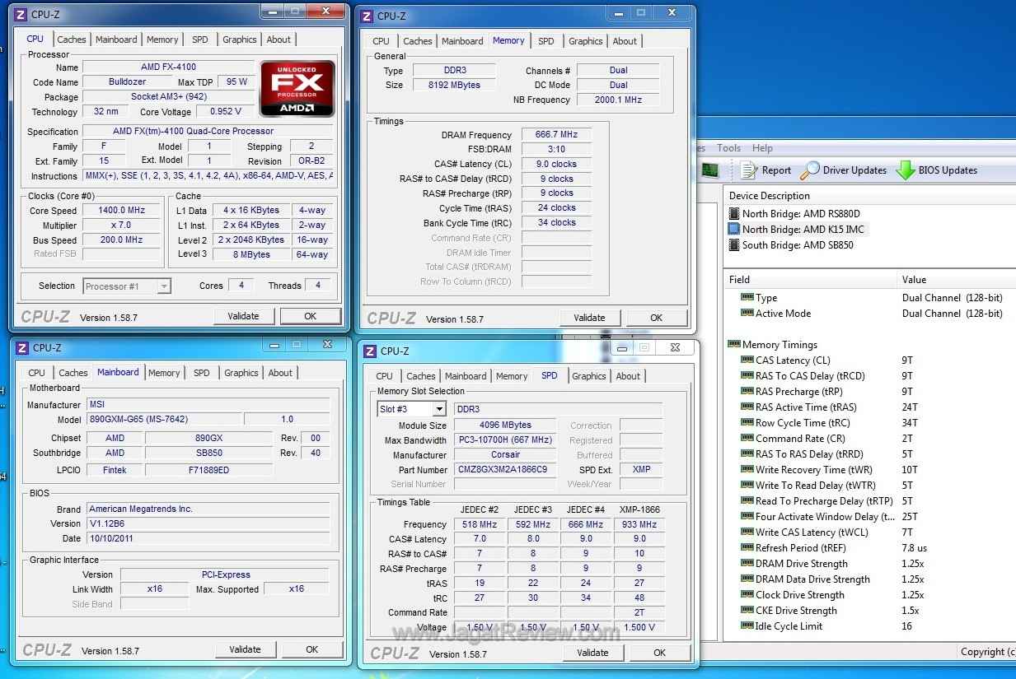Image resolution: width=1016 pixels, height=679 pixels.
Task: Click the 890GXM-G65 (MS-7642) model field
Action: pos(164,419)
